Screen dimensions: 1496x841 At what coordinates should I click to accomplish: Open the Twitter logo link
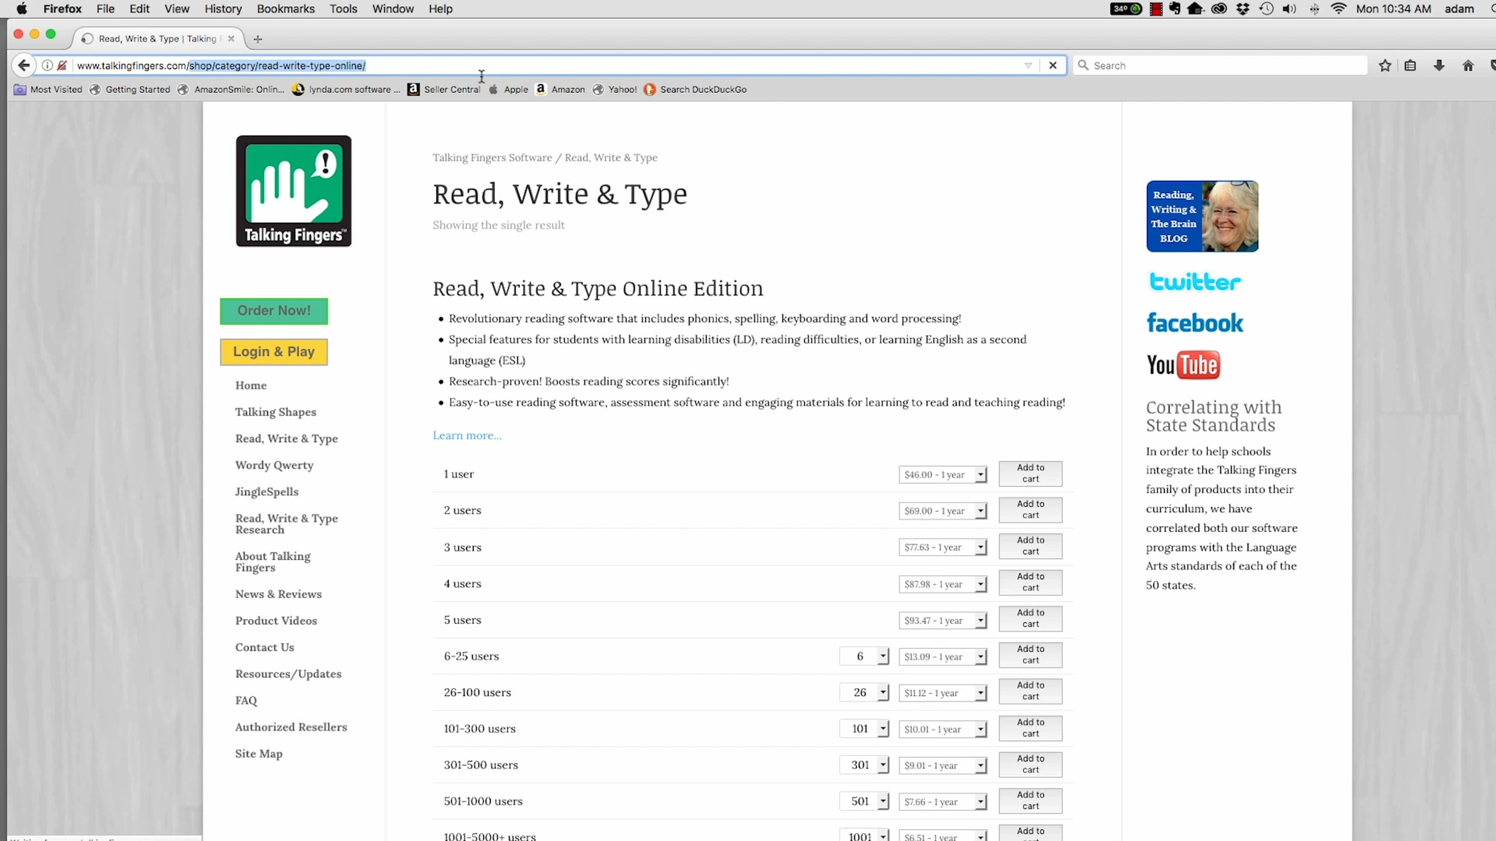pos(1195,282)
